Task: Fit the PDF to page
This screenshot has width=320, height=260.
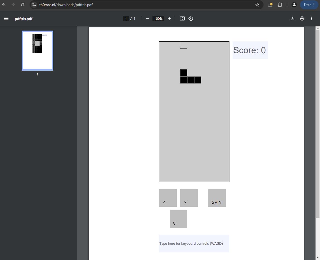Action: 182,18
